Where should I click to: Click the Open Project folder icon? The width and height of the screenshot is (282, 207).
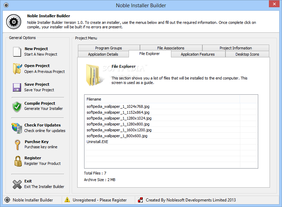coord(17,68)
